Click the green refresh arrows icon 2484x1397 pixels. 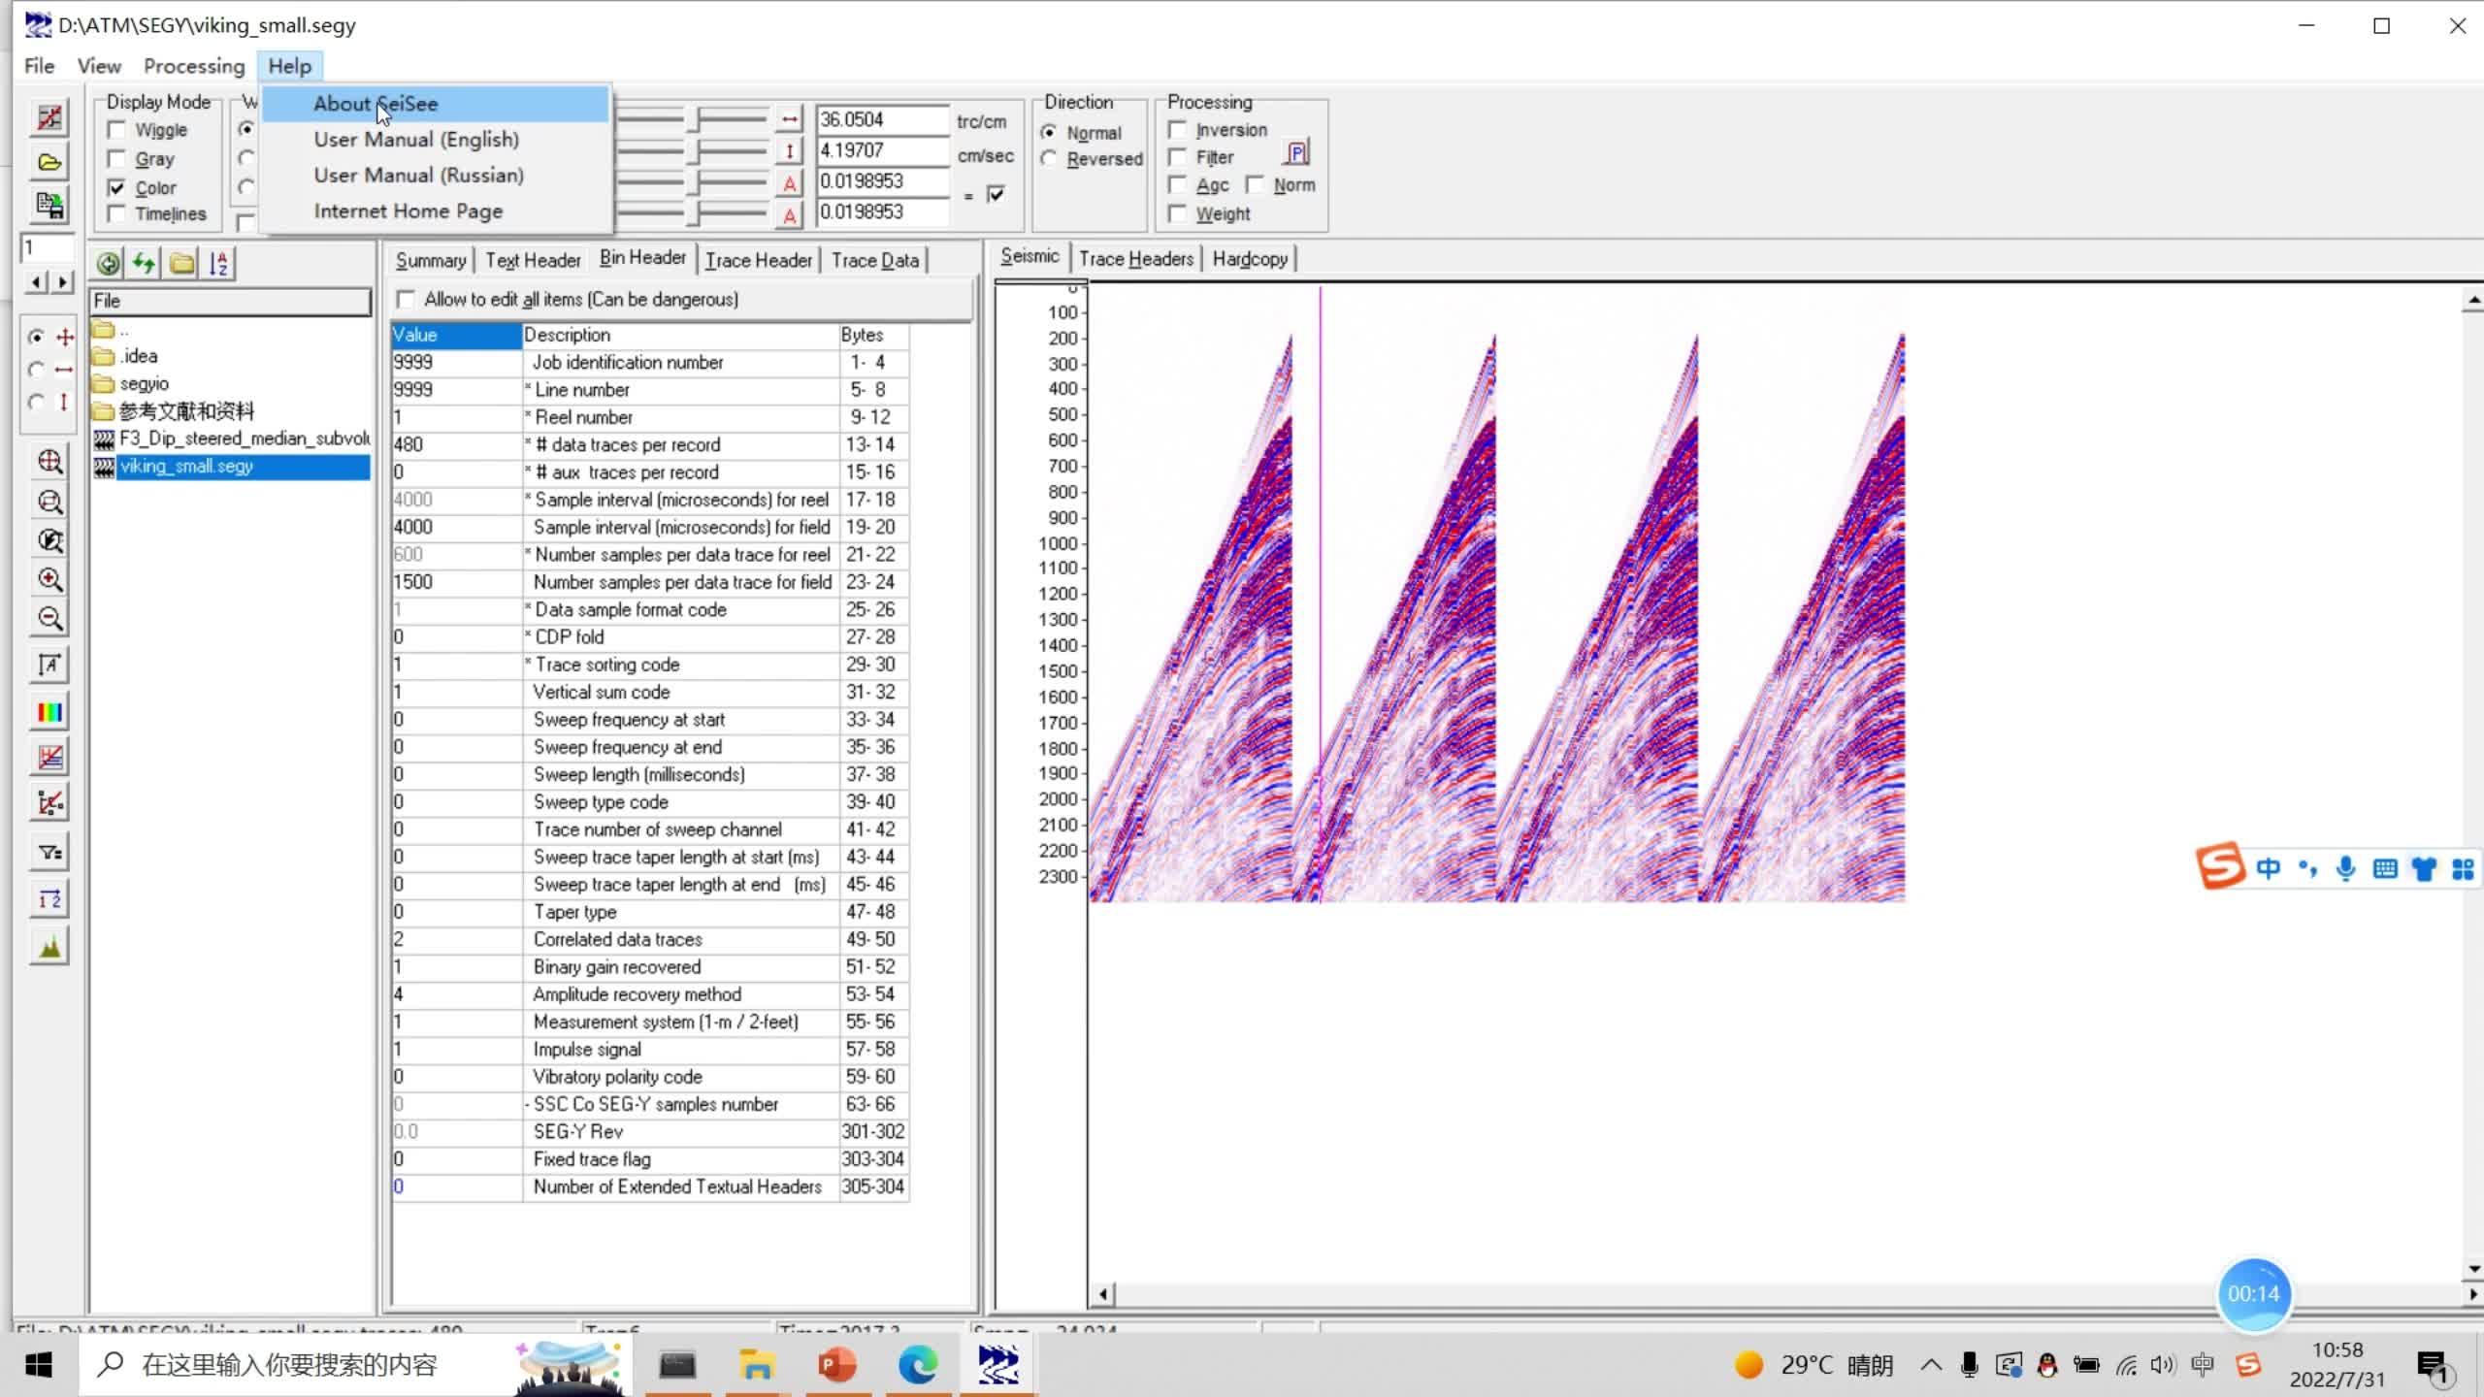tap(145, 263)
